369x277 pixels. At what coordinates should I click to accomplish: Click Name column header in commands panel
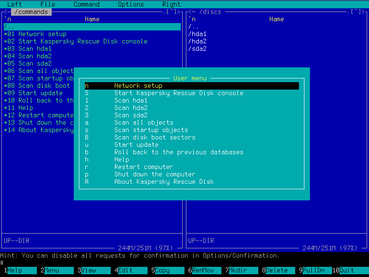tap(92, 19)
